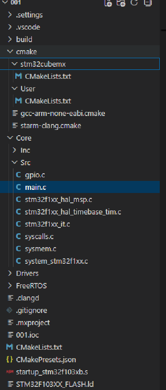Refresh the explorer with the circular arrow icon
Viewport: 166px width, 390px height.
tap(134, 3)
